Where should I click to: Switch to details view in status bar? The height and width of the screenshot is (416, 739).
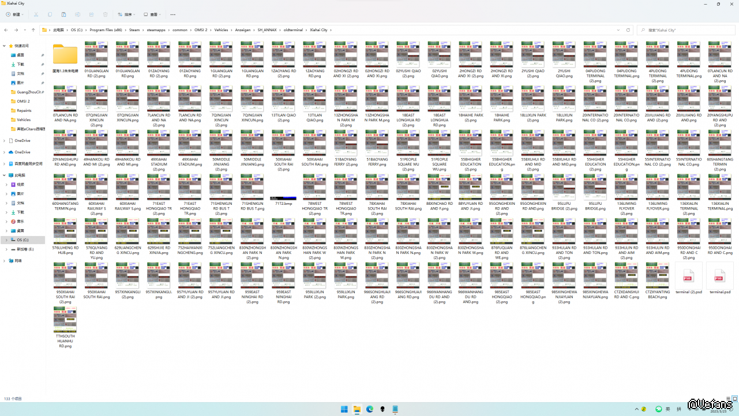(x=729, y=398)
